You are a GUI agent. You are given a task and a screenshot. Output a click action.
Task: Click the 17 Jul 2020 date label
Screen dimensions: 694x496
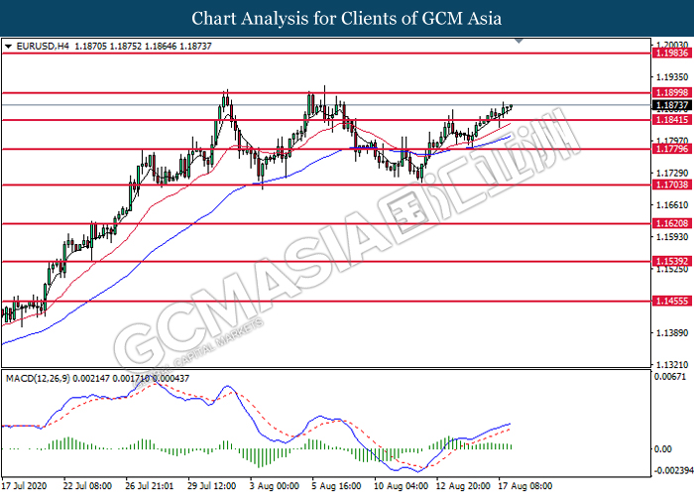click(24, 486)
